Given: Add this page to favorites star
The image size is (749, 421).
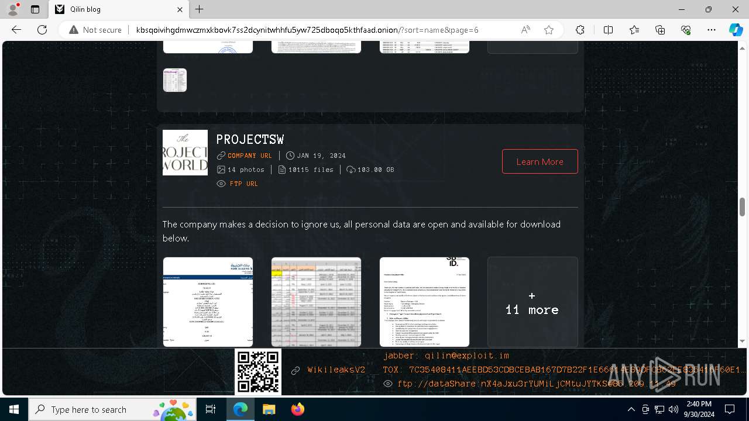Looking at the screenshot, I should point(549,30).
